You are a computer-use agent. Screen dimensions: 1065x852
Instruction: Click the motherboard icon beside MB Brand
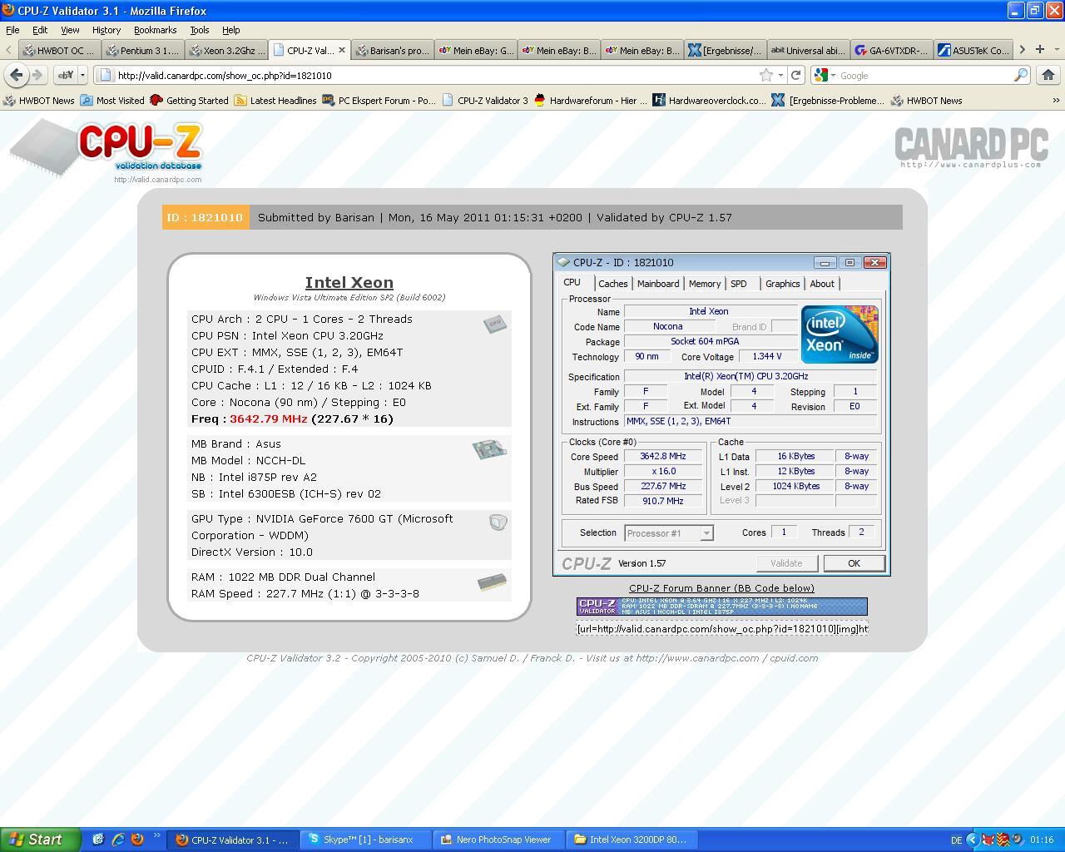pyautogui.click(x=489, y=449)
